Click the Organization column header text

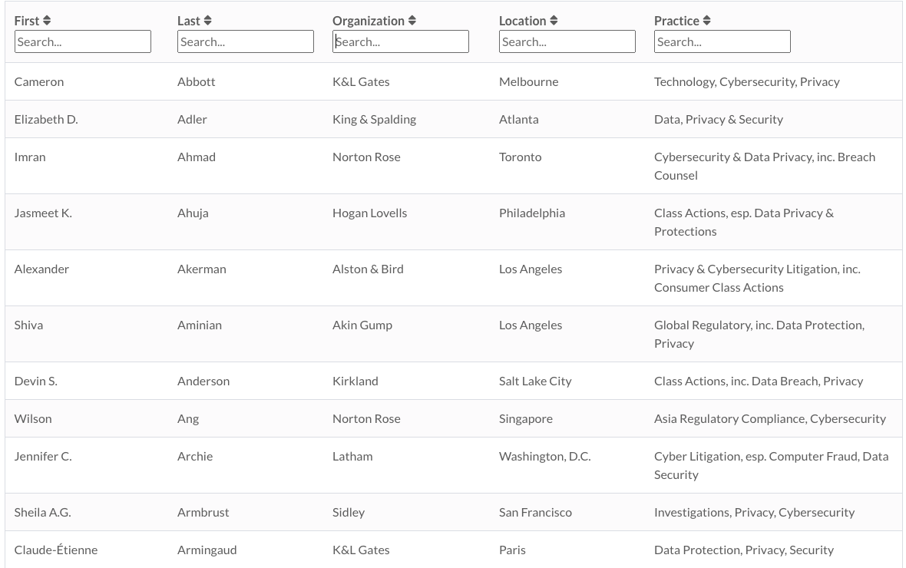coord(369,21)
